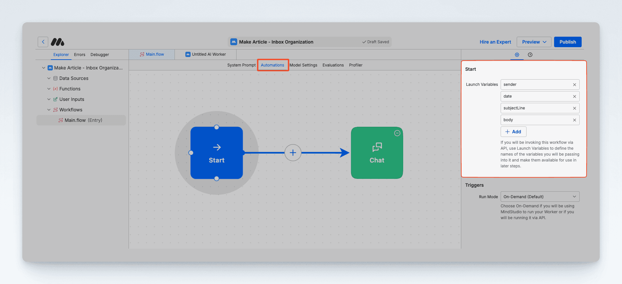Click the minus icon on Chat node
Viewport: 622px width, 284px height.
(397, 133)
